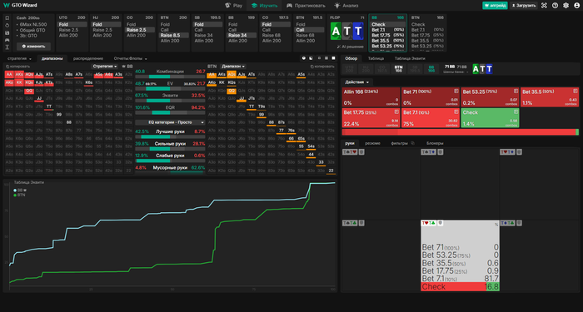583x312 pixels.
Task: Switch to the Play section
Action: click(234, 6)
